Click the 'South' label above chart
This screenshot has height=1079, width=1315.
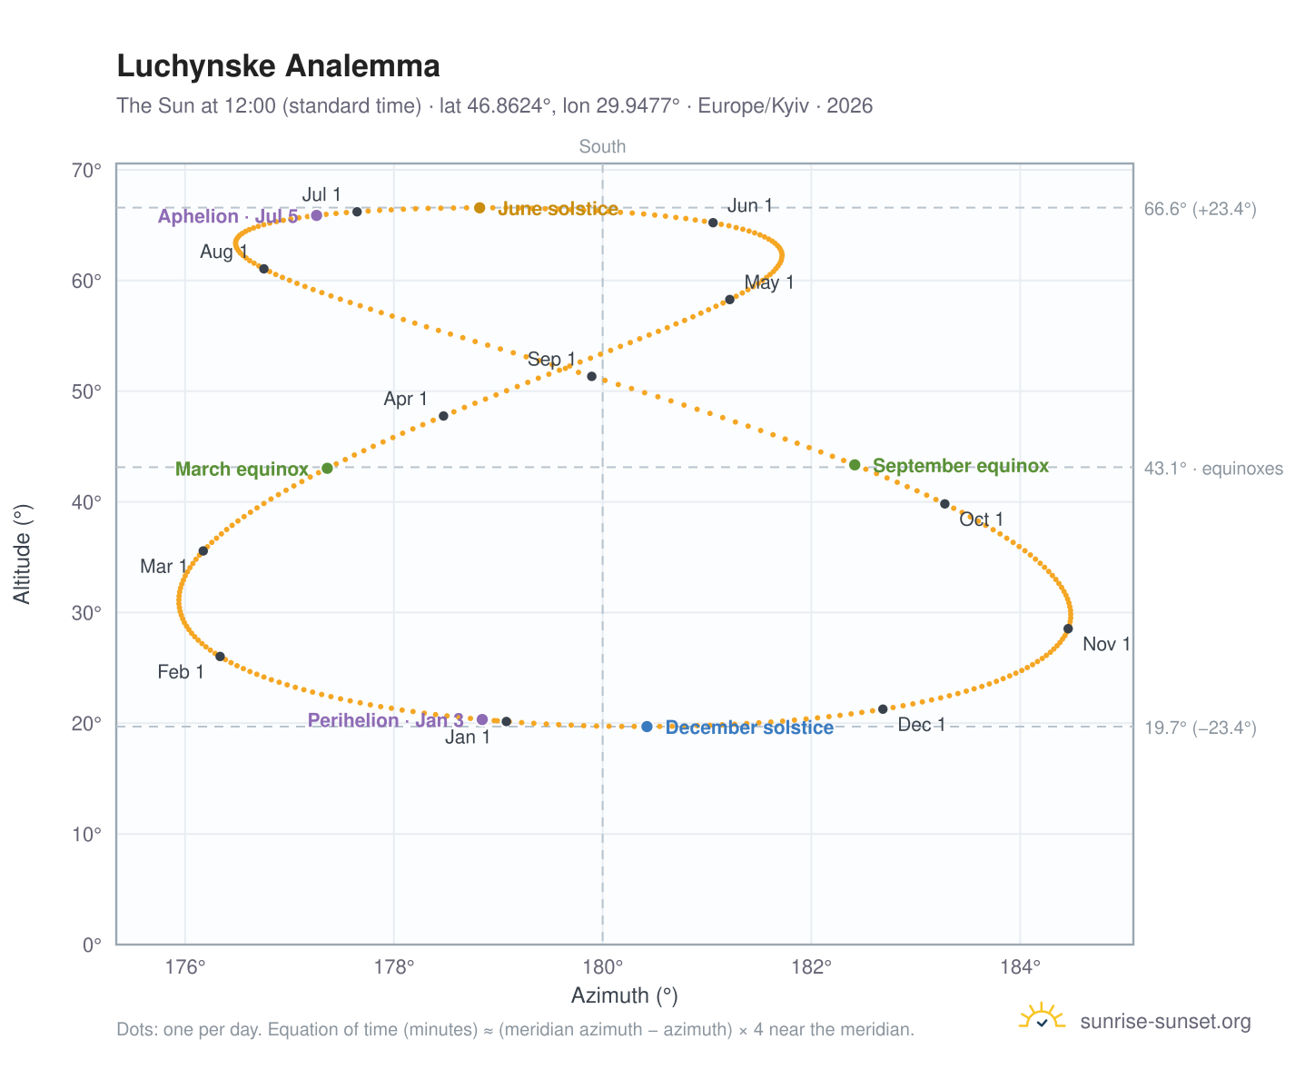pyautogui.click(x=602, y=147)
